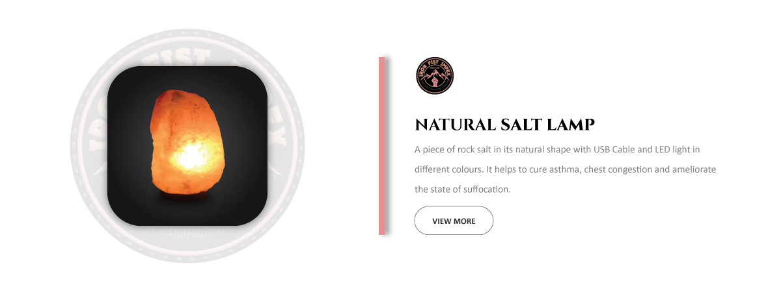The height and width of the screenshot is (292, 781).
Task: Click the text 'the state of suffocation'
Action: pyautogui.click(x=463, y=189)
